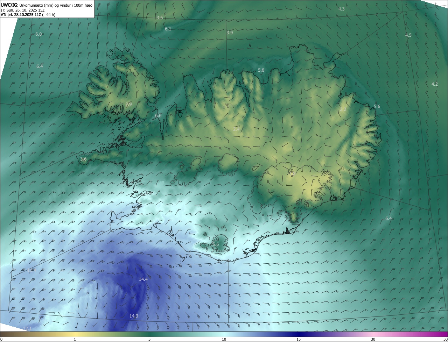This screenshot has height=342, width=448.
Task: Click the 5.8 value on the north coast
Action: click(261, 70)
